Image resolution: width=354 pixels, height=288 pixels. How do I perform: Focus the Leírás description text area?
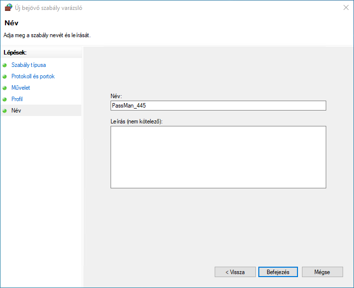point(218,157)
